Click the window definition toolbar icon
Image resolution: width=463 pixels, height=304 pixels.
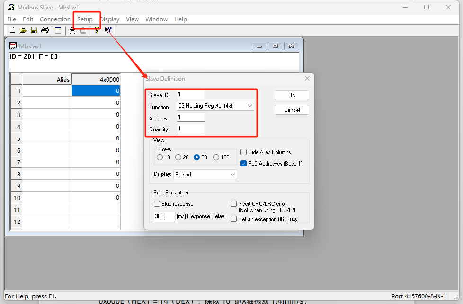point(58,30)
